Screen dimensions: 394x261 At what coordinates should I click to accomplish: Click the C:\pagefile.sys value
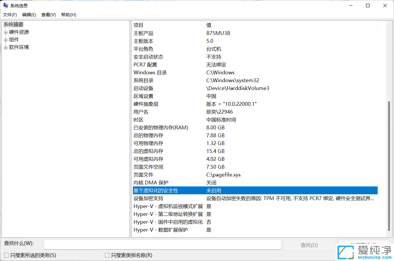coord(224,175)
